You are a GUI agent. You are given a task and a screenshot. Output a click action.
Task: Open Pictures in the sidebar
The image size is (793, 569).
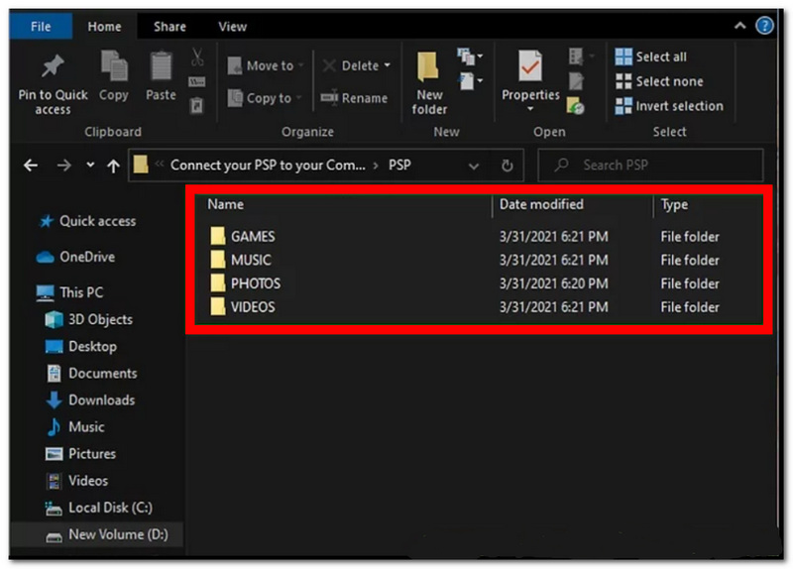point(80,454)
